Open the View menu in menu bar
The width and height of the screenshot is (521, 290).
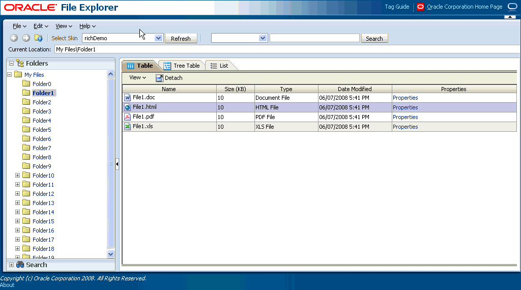pos(64,26)
